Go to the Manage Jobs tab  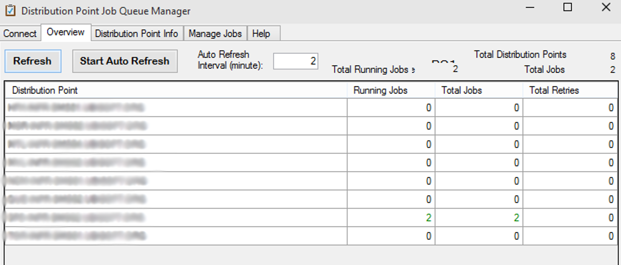pyautogui.click(x=215, y=33)
